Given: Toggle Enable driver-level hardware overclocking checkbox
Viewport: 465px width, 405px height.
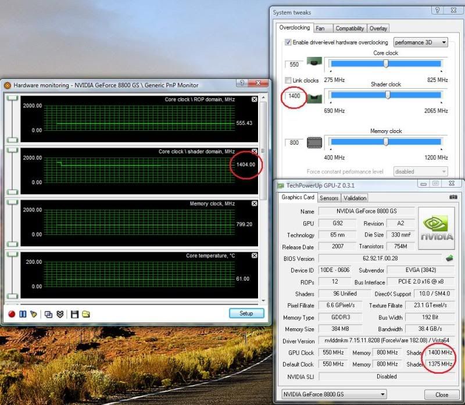Looking at the screenshot, I should point(288,42).
